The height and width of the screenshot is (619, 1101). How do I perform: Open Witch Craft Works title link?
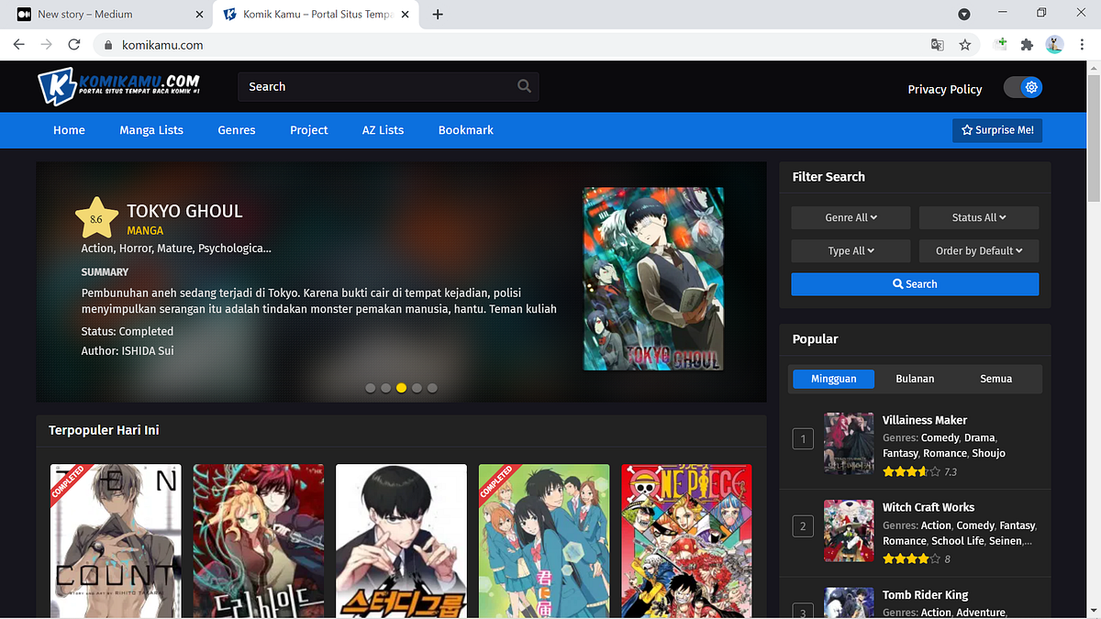click(x=929, y=507)
